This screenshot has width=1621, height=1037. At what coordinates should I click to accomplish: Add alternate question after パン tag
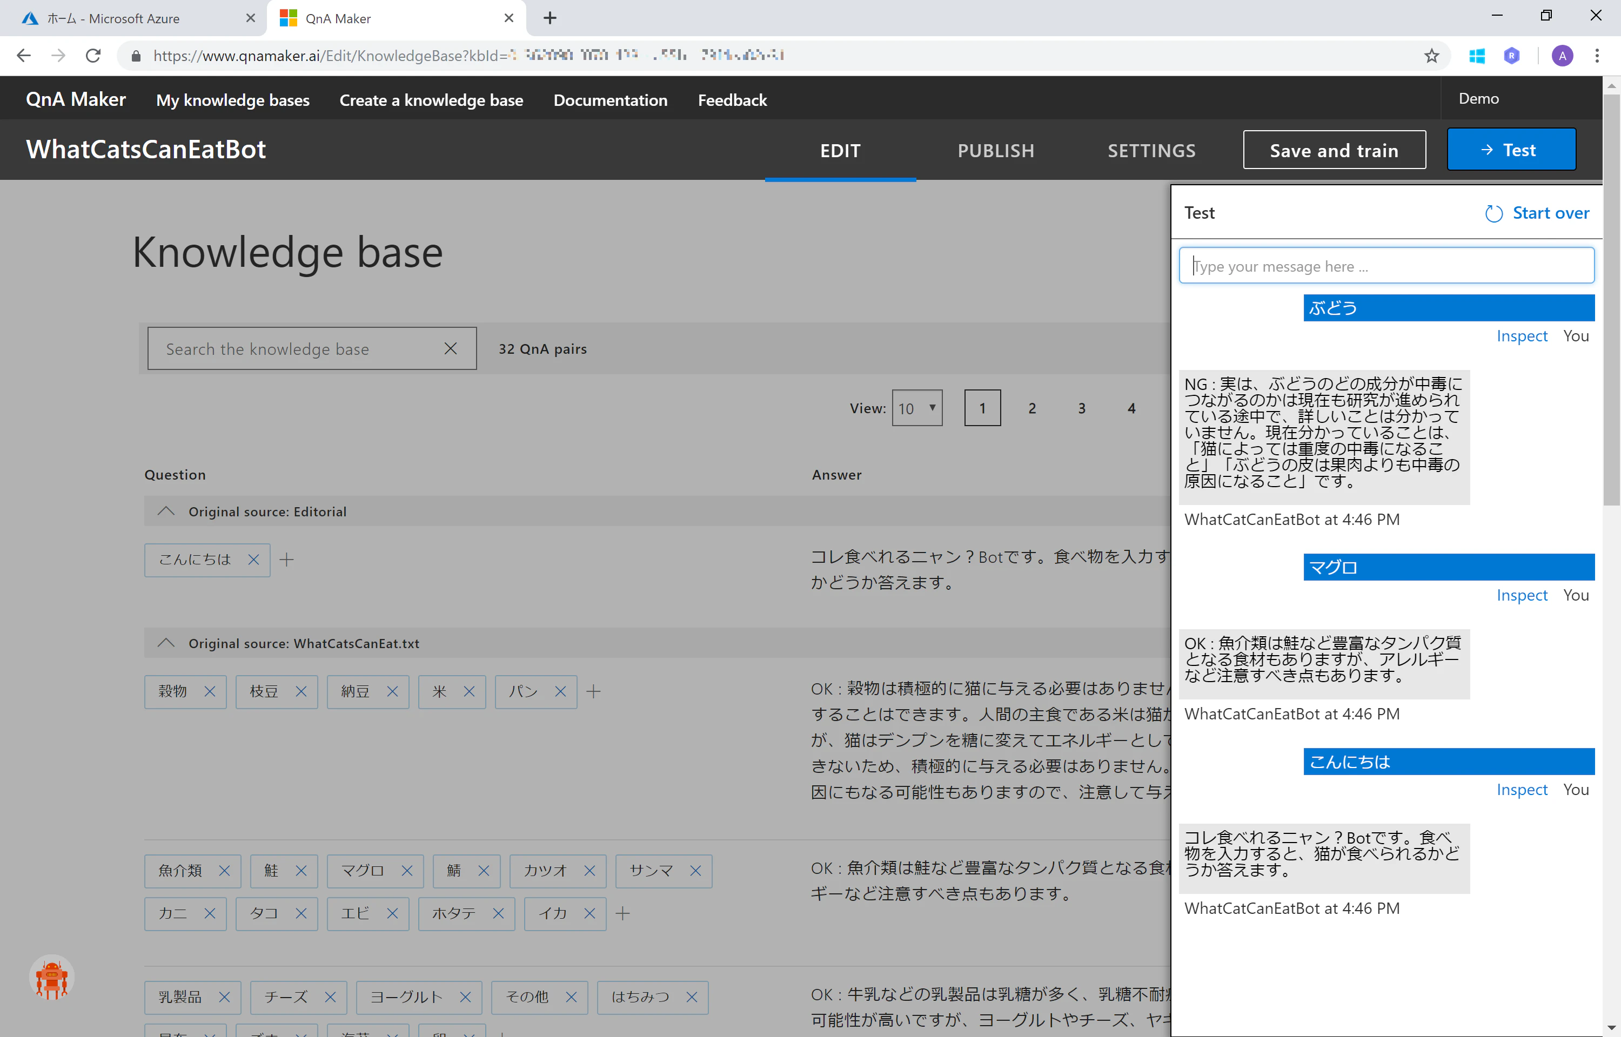click(x=593, y=691)
